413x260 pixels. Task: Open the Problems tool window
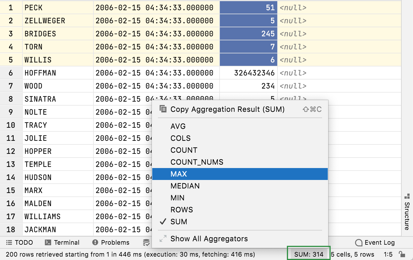click(x=111, y=242)
